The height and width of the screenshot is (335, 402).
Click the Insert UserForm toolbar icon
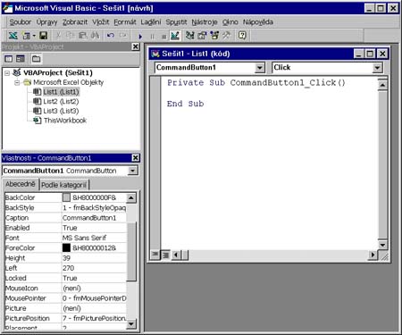[26, 36]
